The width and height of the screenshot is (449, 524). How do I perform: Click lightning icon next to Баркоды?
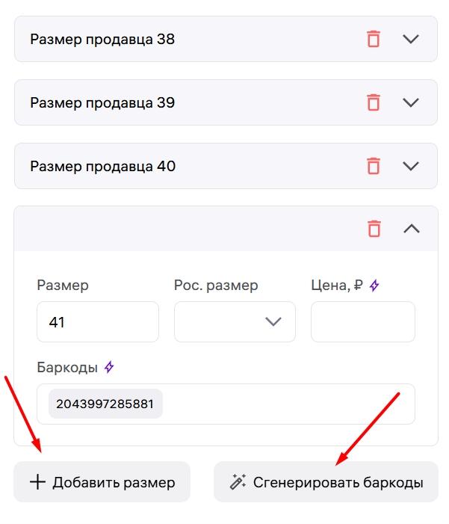[109, 367]
